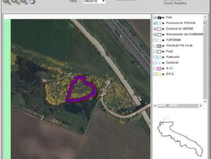Click the Zoom finestra text link

(175, 3)
